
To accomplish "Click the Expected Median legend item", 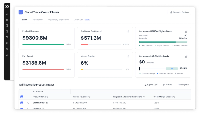I will click(x=165, y=74).
